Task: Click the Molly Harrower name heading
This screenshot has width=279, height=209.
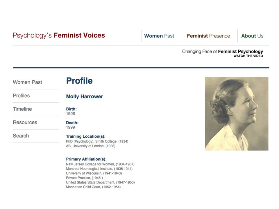Action: tap(85, 96)
